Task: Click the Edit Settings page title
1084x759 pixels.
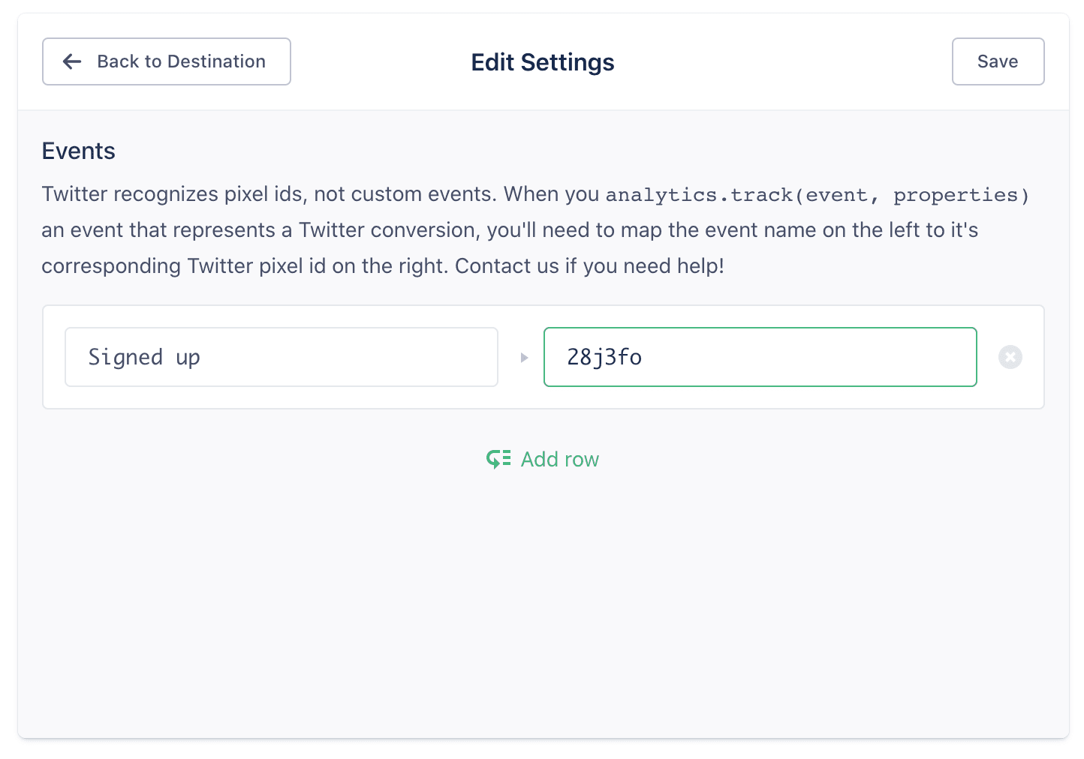Action: tap(542, 62)
